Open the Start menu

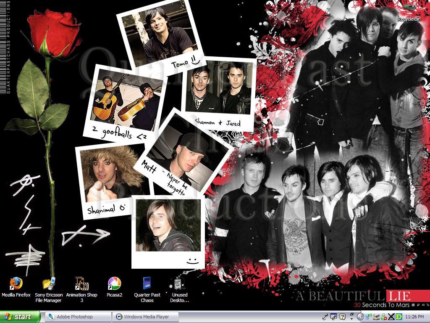20,317
